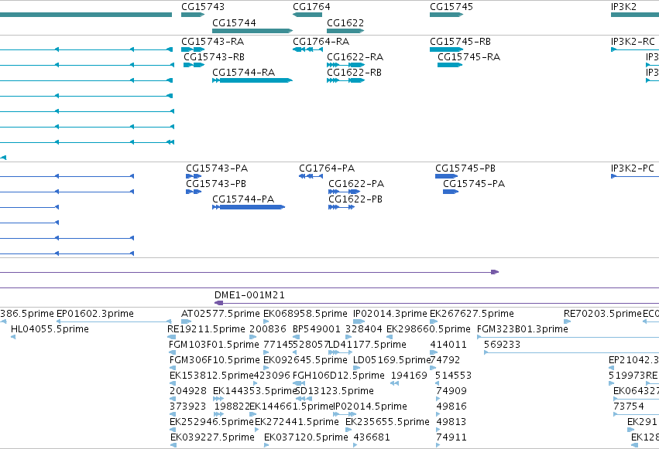Click the DME1-001M21 clone feature
This screenshot has width=659, height=449.
pyautogui.click(x=437, y=303)
